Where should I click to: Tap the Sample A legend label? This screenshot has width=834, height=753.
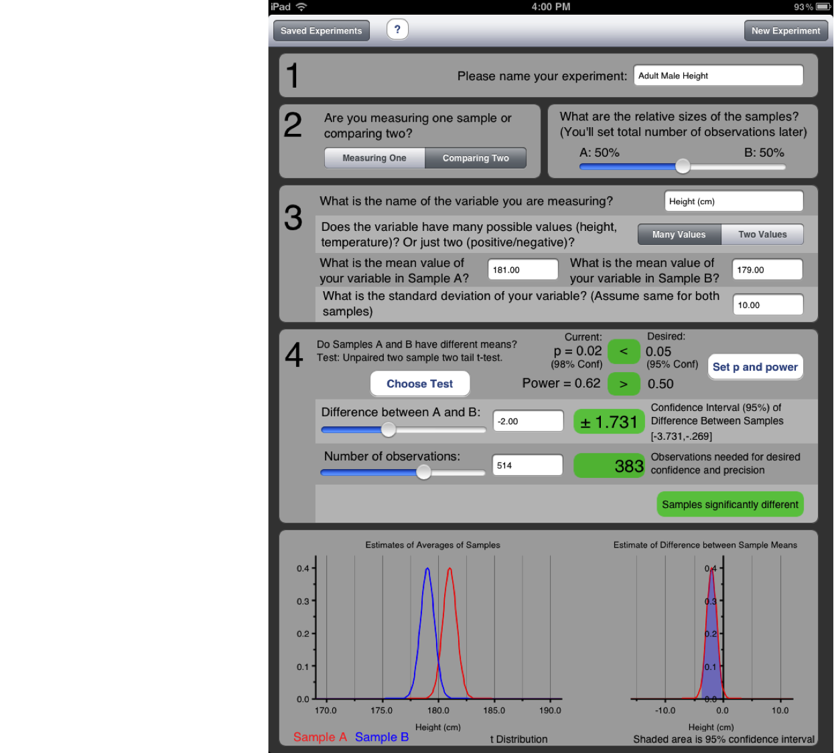click(320, 737)
